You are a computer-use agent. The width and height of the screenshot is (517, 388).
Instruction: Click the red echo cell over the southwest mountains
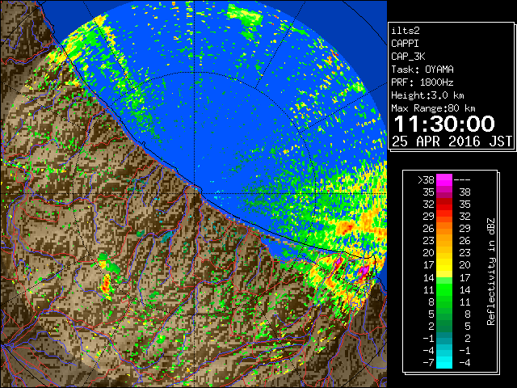(106, 284)
